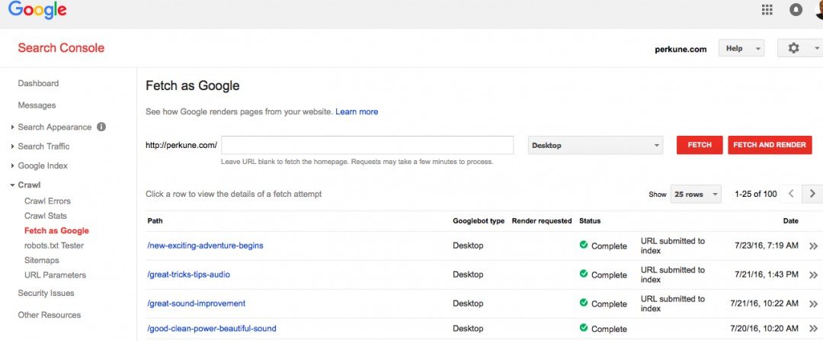Image resolution: width=823 pixels, height=341 pixels.
Task: Select Fetch as Google in sidebar
Action: (56, 230)
